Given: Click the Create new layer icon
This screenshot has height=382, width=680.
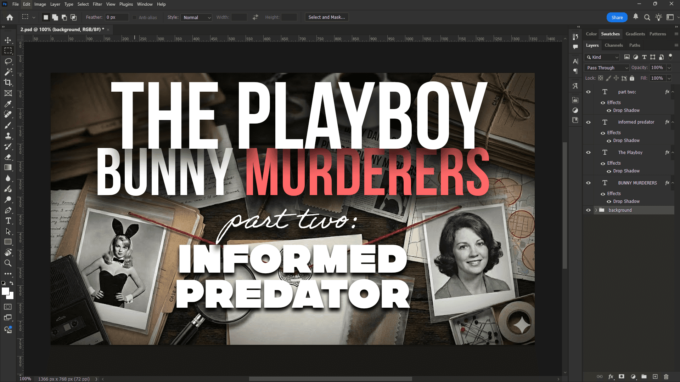Looking at the screenshot, I should click(x=655, y=377).
